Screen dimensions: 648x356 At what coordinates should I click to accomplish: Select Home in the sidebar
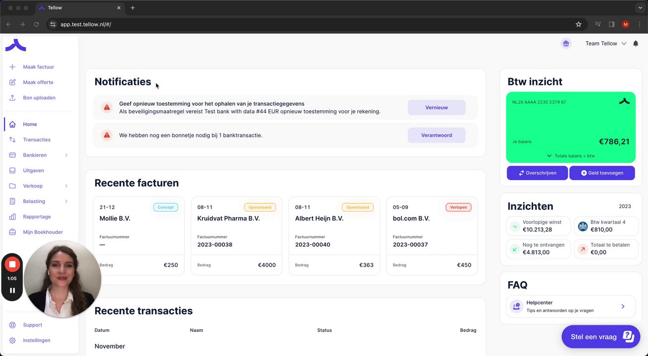[30, 124]
